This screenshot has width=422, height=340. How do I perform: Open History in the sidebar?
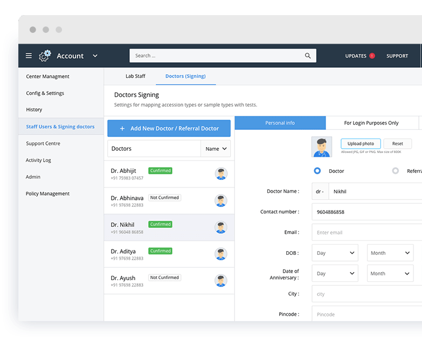pyautogui.click(x=34, y=109)
